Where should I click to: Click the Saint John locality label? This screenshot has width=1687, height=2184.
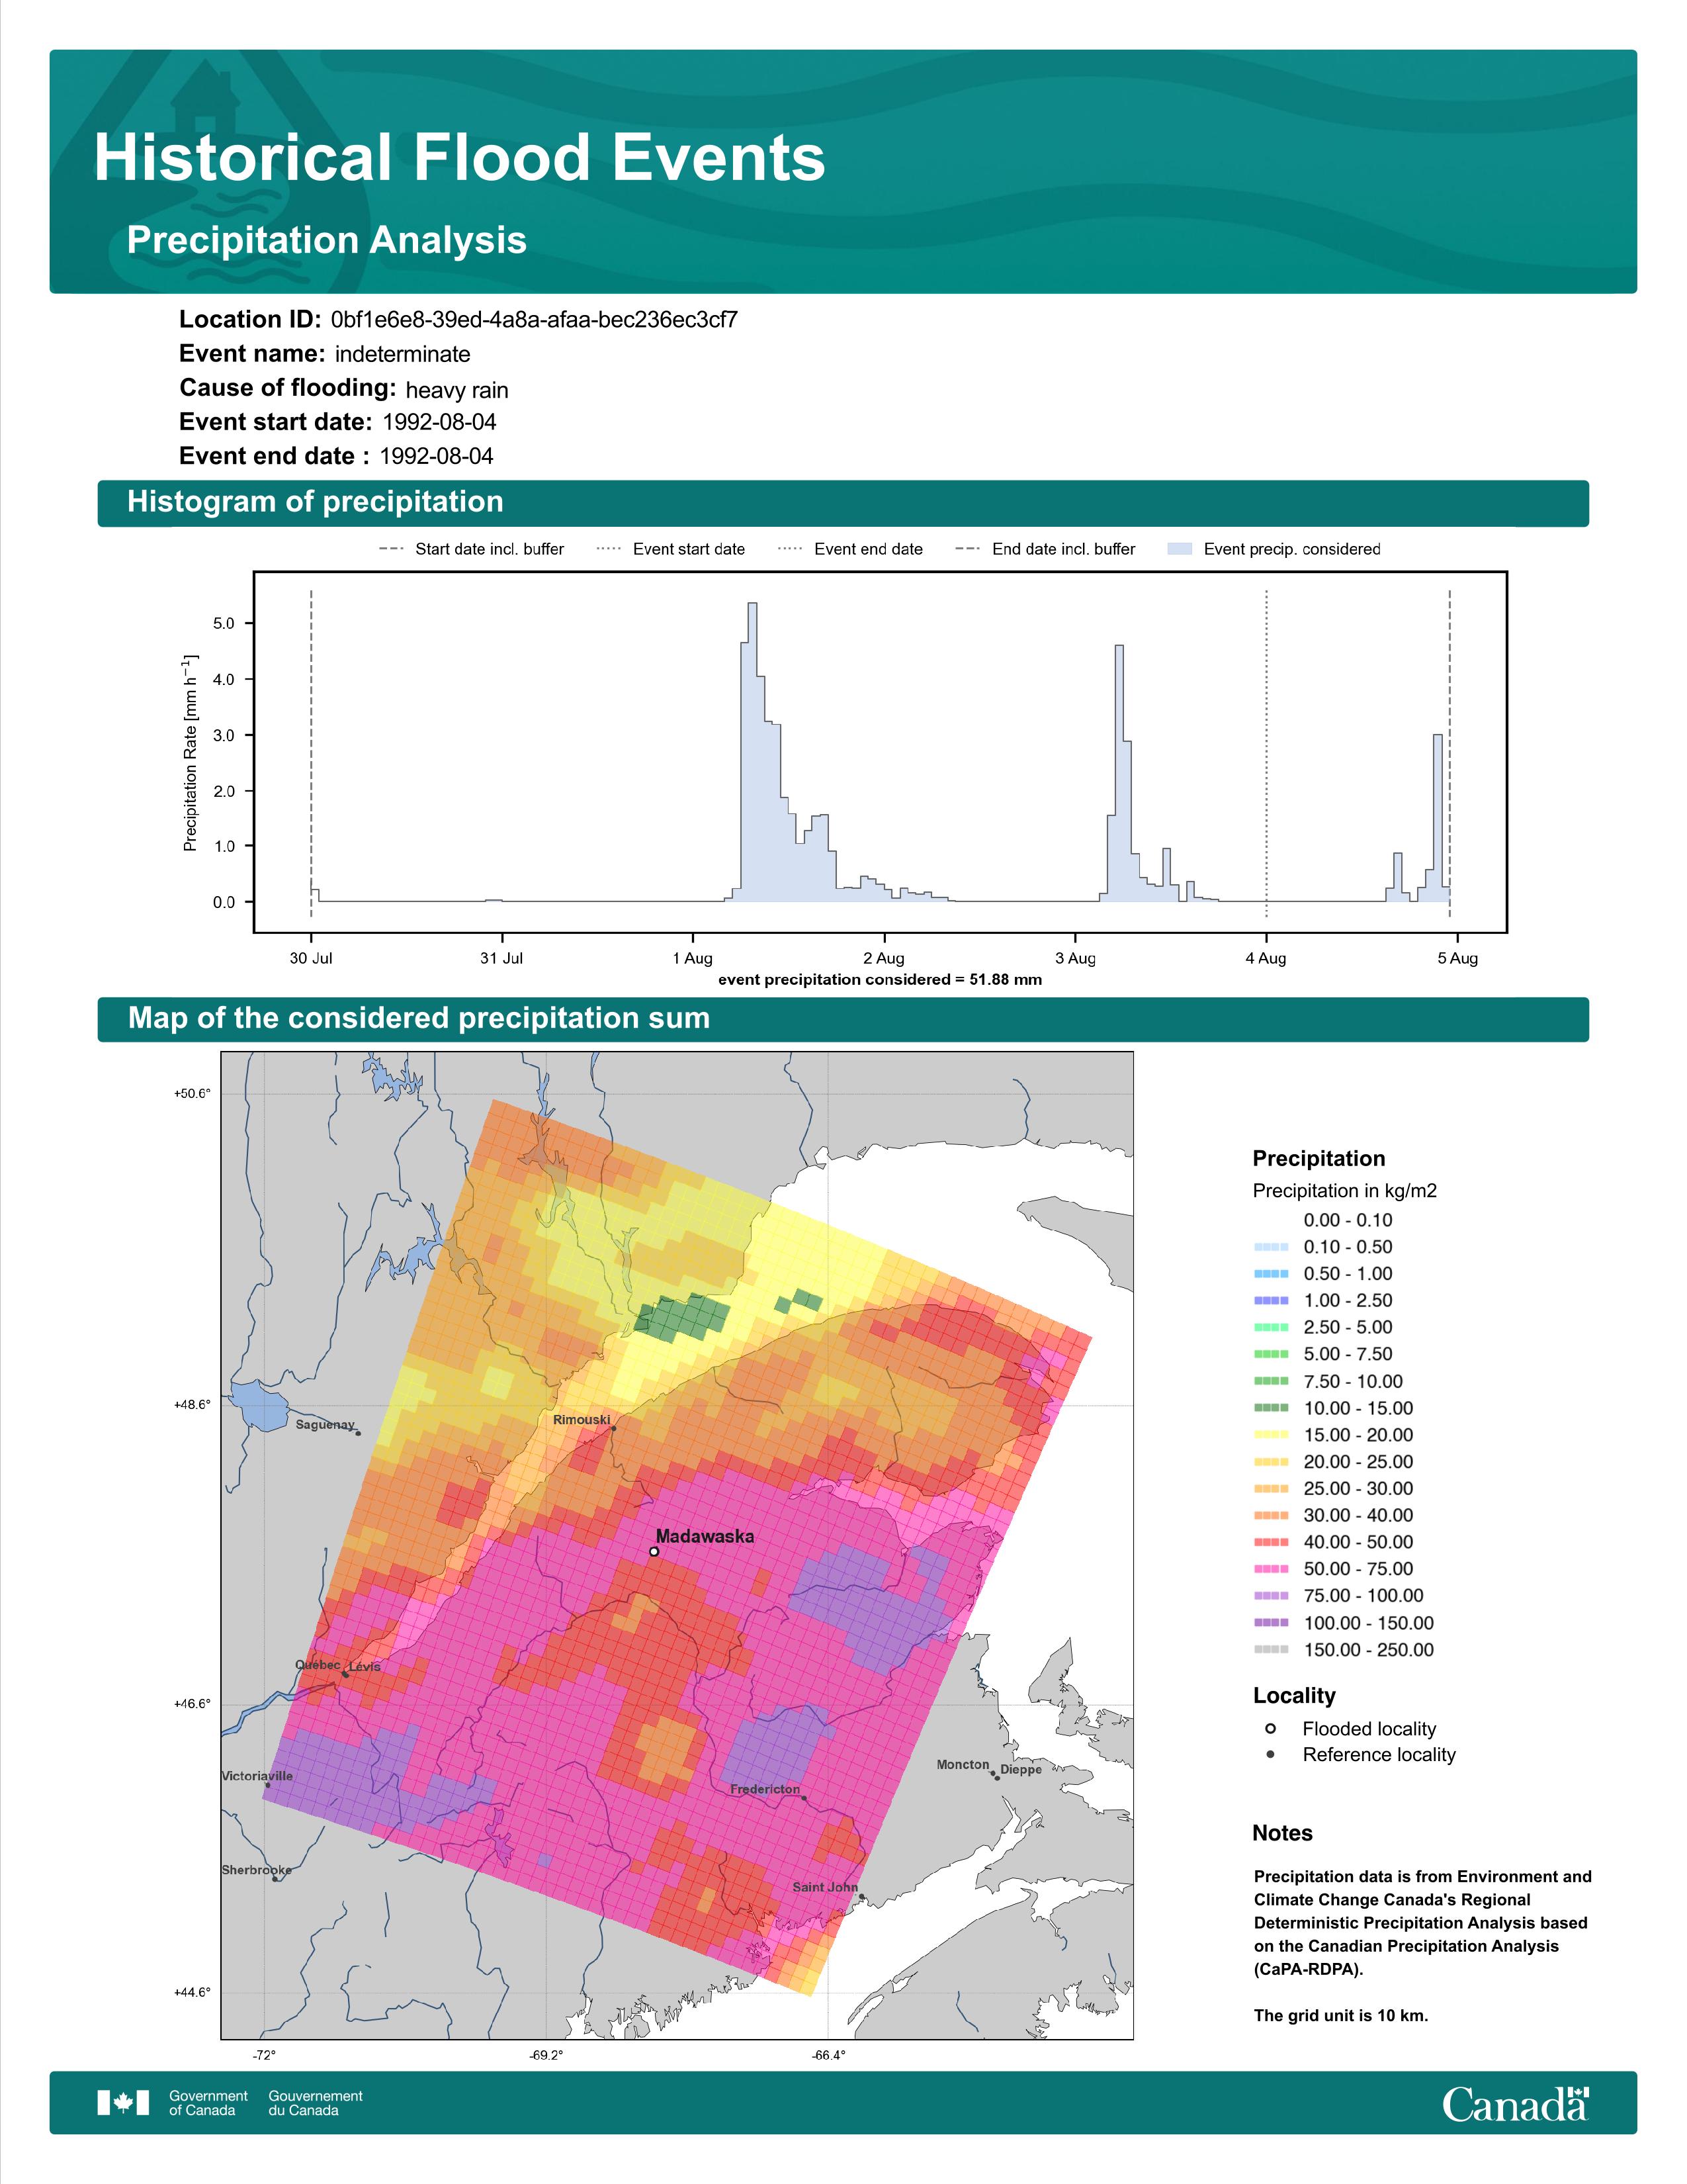coord(824,1887)
